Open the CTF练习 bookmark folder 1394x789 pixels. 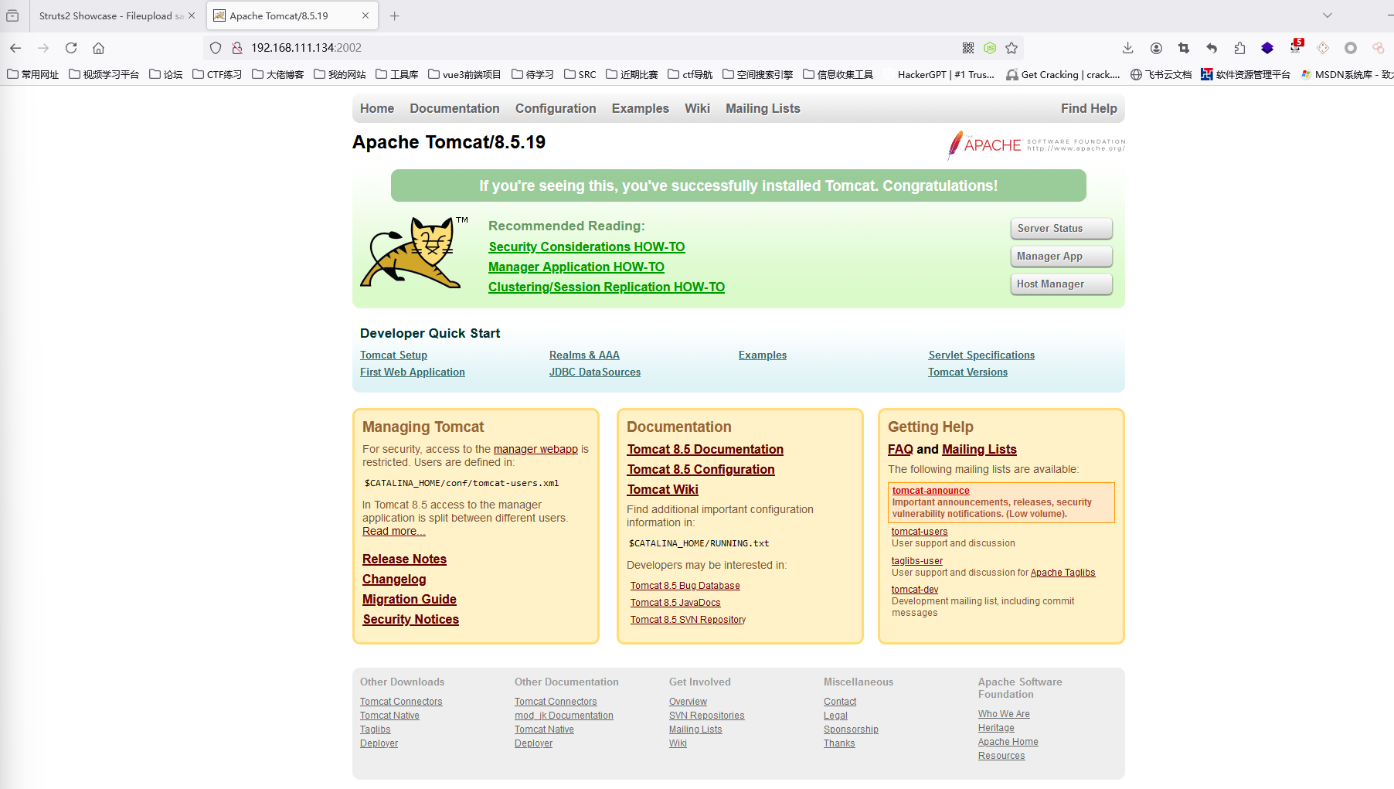click(x=217, y=74)
